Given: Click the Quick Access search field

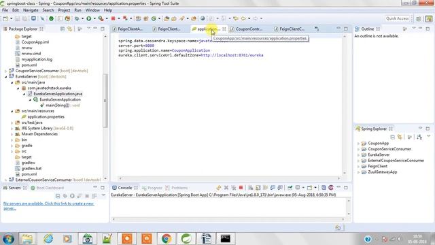Looking at the screenshot, I should point(397,18).
